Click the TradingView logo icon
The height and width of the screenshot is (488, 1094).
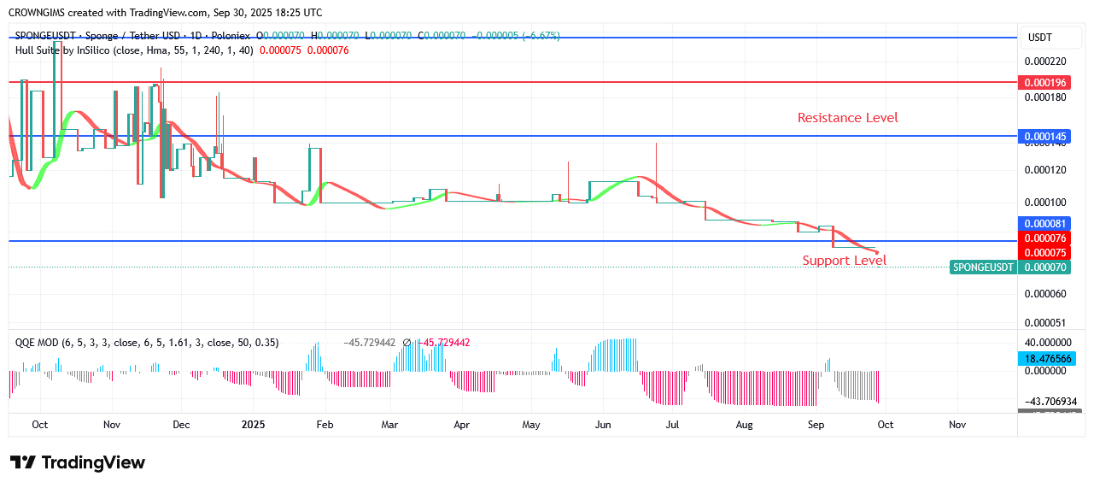coord(23,462)
